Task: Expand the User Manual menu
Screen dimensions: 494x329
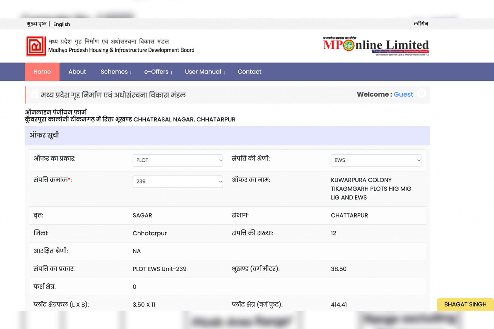Action: 205,72
